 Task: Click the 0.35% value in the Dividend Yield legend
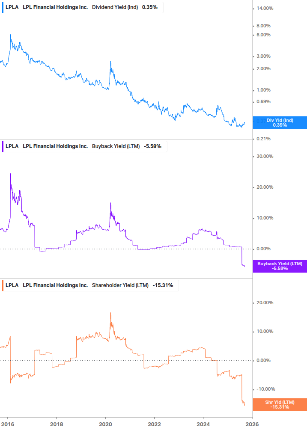point(150,7)
